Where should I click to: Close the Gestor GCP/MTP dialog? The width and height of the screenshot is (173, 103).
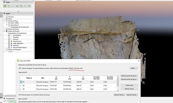click(139, 61)
